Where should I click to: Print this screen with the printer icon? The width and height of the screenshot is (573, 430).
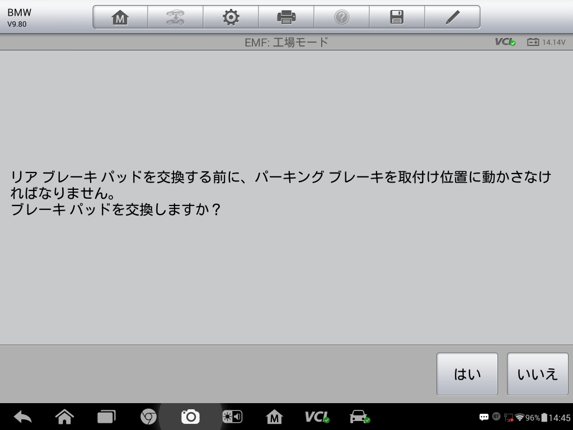coord(286,17)
